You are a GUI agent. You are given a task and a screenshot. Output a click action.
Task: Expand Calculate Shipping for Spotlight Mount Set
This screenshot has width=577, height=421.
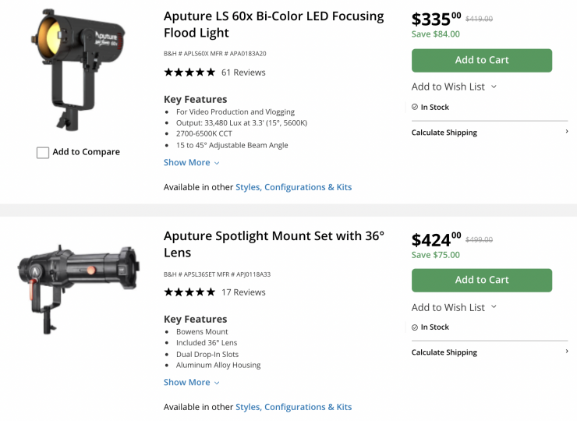click(490, 352)
